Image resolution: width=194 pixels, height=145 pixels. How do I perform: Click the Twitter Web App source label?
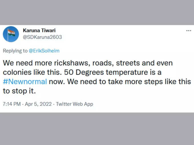74,104
